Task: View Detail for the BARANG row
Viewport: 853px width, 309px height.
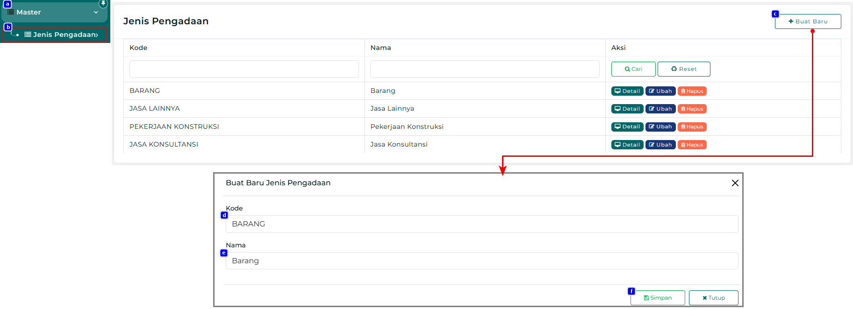Action: tap(627, 91)
